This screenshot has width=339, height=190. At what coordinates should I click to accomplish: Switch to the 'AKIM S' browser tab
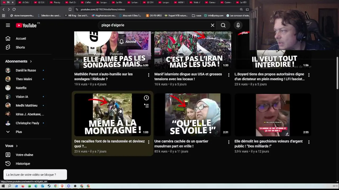(x=179, y=2)
